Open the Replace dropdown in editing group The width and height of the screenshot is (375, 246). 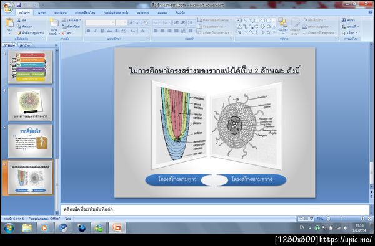(351, 26)
